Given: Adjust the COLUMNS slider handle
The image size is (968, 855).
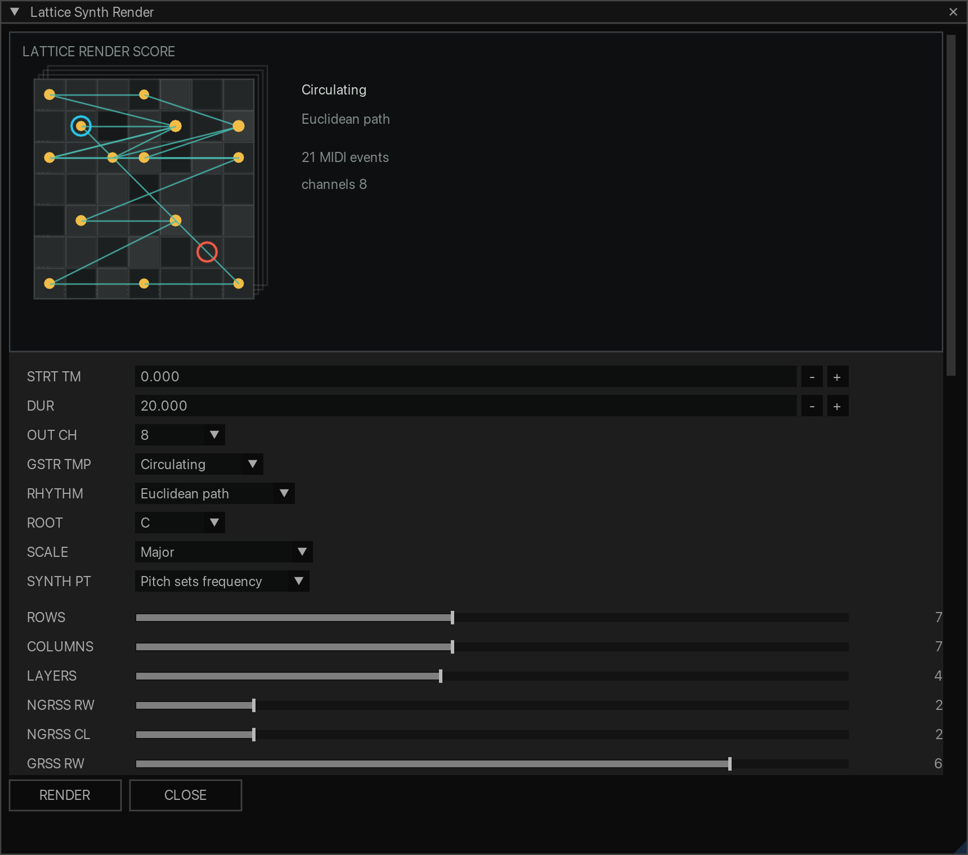Looking at the screenshot, I should 452,647.
